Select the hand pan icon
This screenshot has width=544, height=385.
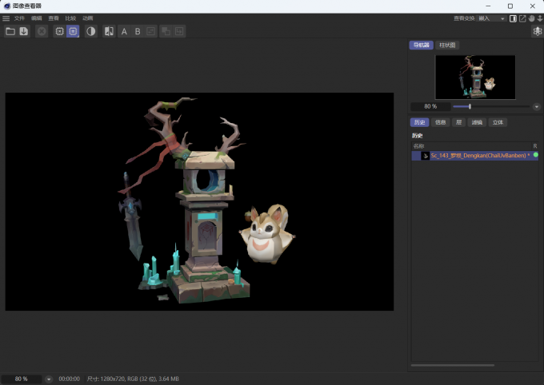pos(531,18)
